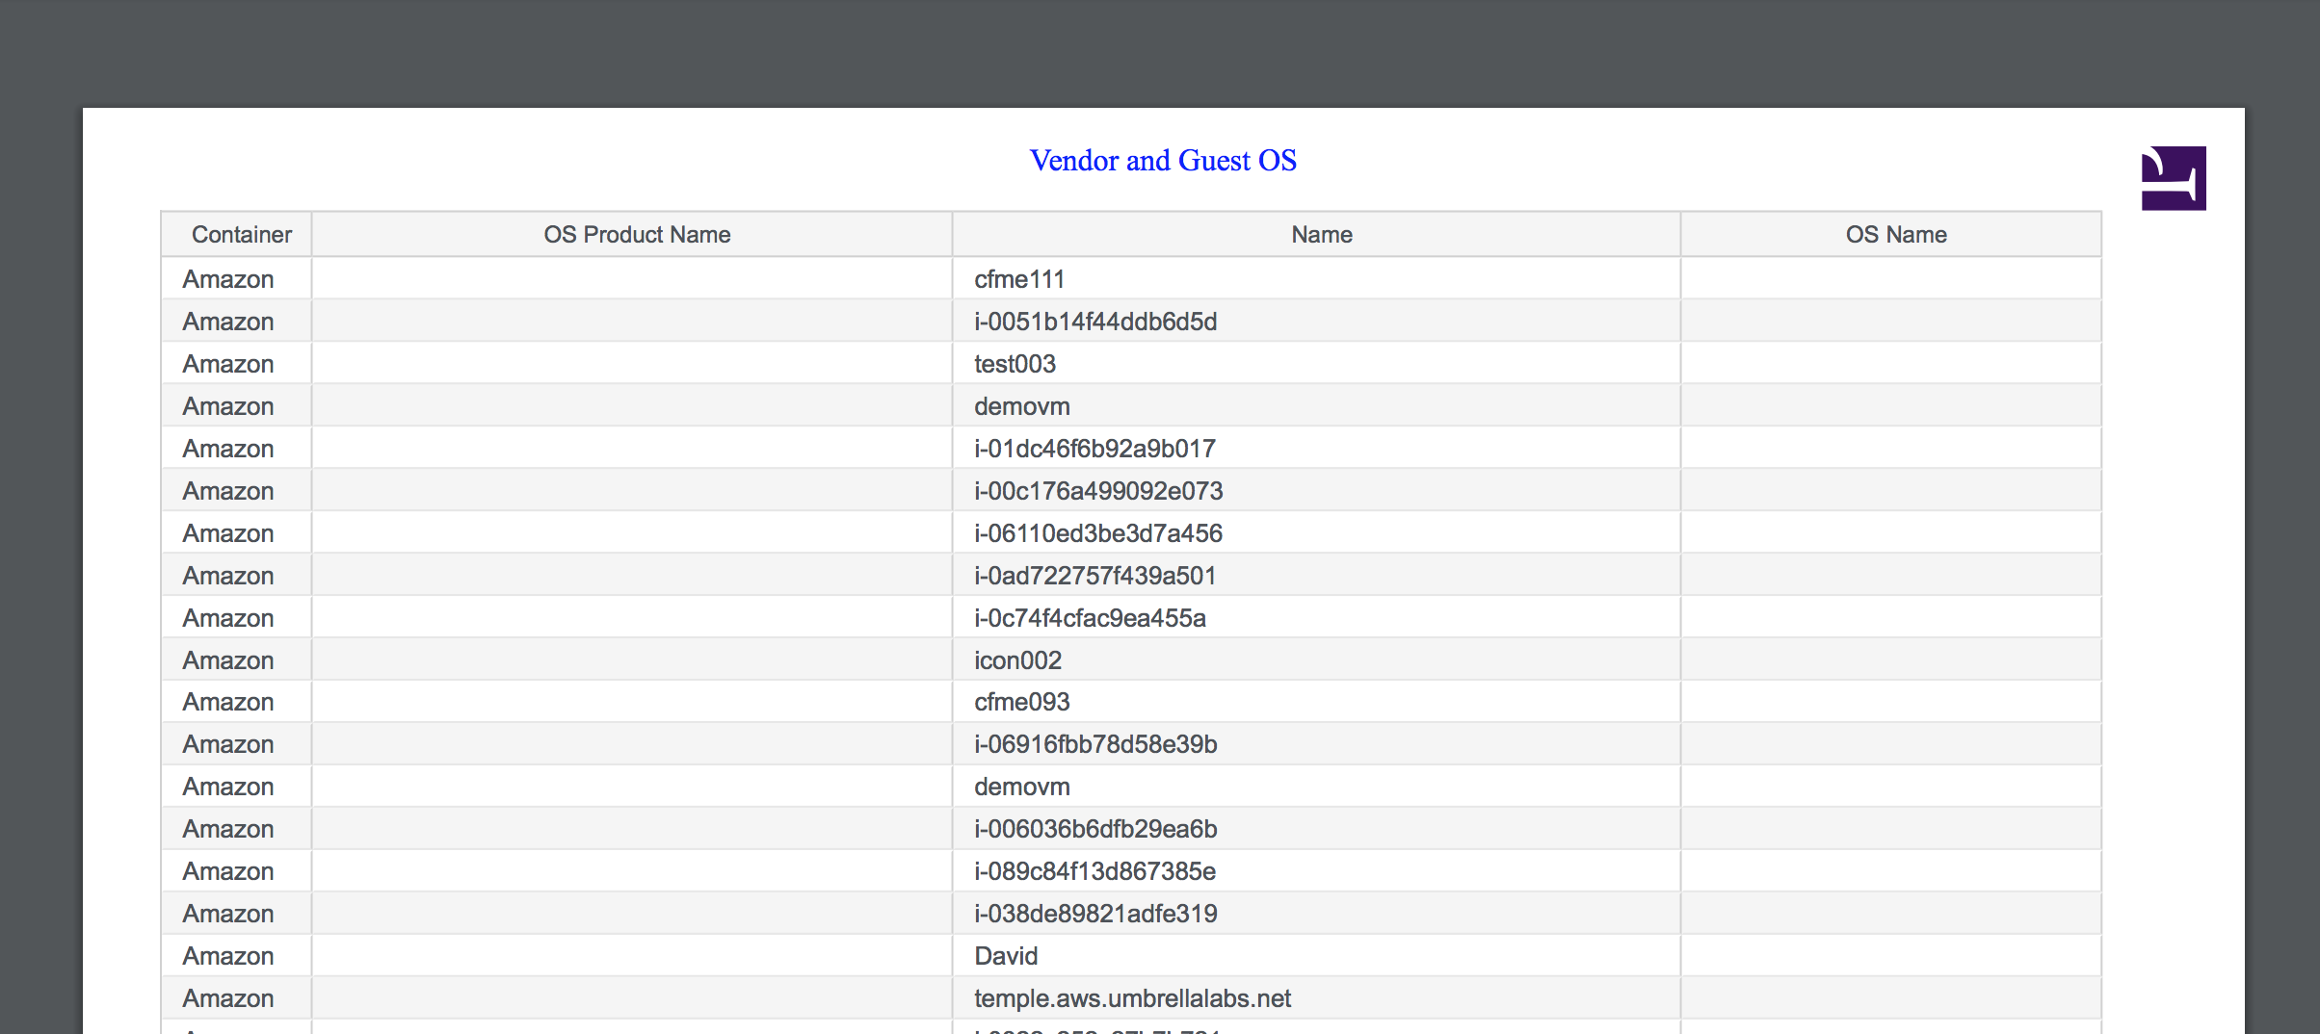Click the David name cell
The width and height of the screenshot is (2320, 1034).
[x=1317, y=956]
